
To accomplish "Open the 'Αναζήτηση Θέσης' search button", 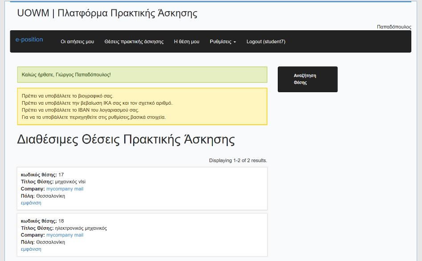I will point(308,79).
